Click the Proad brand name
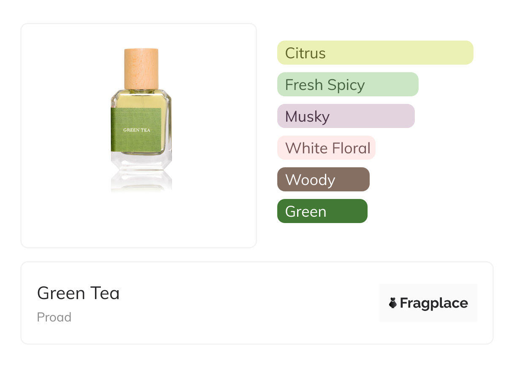Screen dimensions: 514x365 54,317
